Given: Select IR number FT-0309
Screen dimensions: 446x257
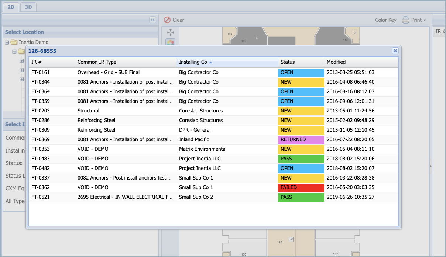Looking at the screenshot, I should 41,130.
